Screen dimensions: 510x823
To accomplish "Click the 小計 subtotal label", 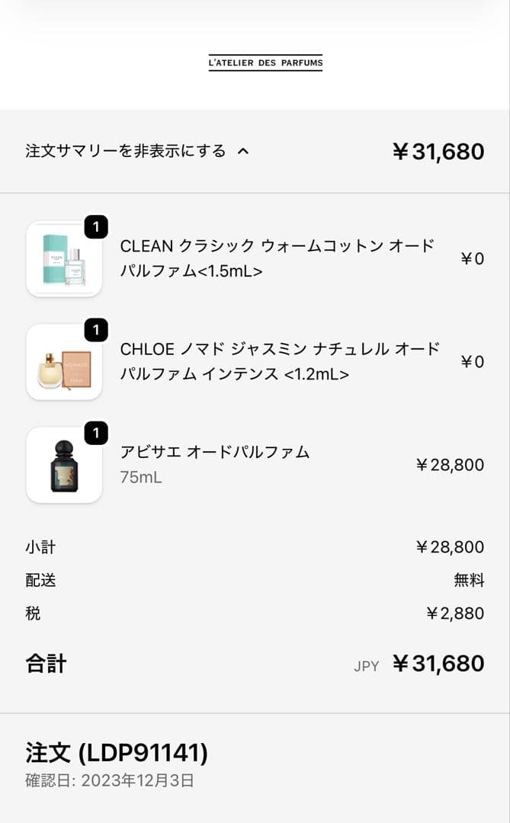I will coord(40,546).
